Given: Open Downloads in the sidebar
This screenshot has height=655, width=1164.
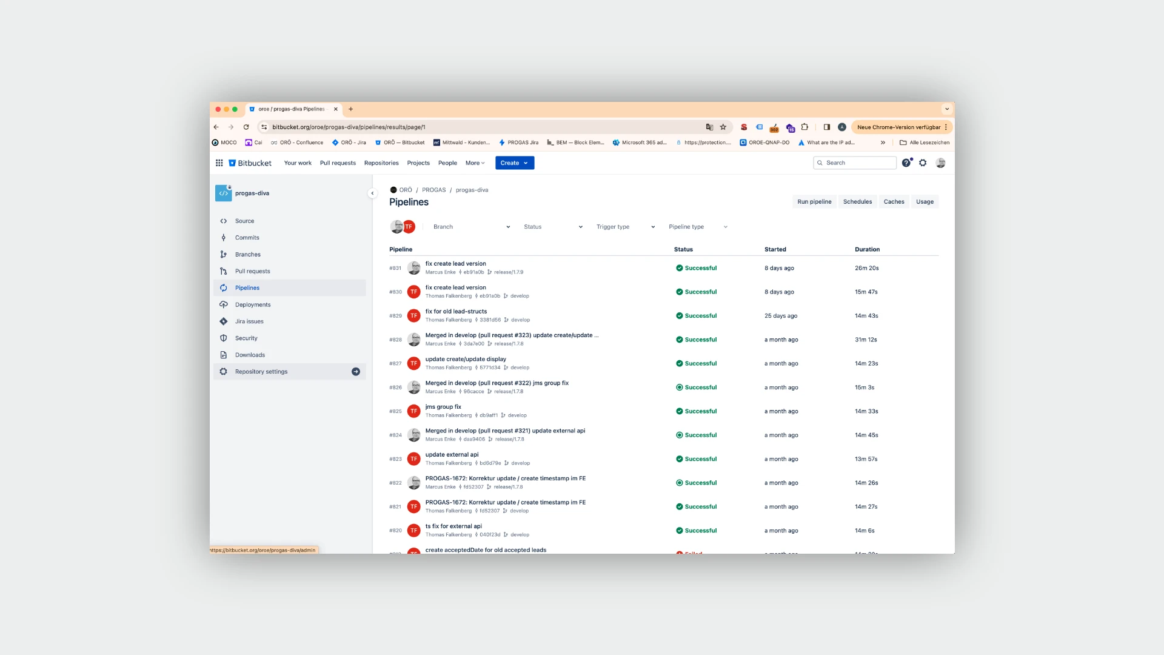Looking at the screenshot, I should [250, 355].
